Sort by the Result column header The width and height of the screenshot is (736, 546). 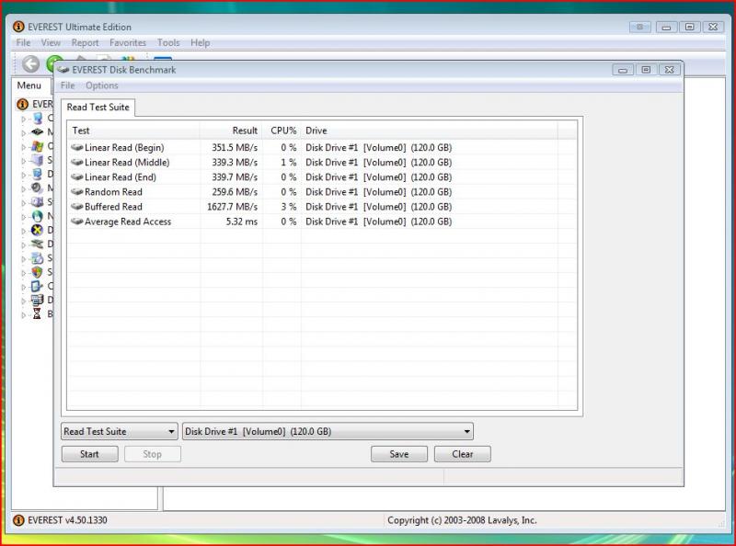pyautogui.click(x=231, y=131)
